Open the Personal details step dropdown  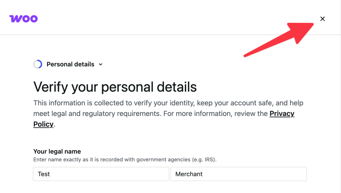pyautogui.click(x=70, y=64)
